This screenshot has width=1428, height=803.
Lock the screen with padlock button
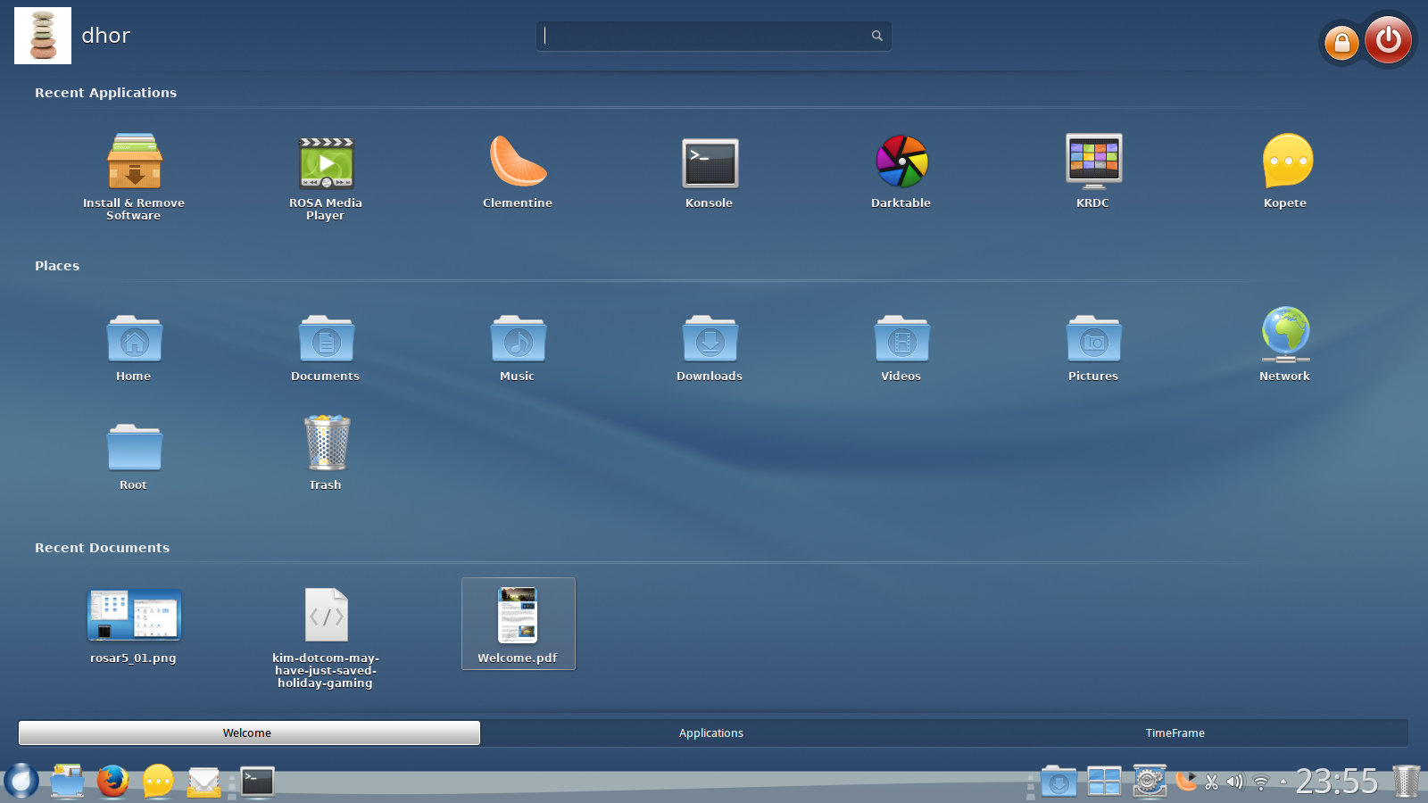pos(1341,42)
